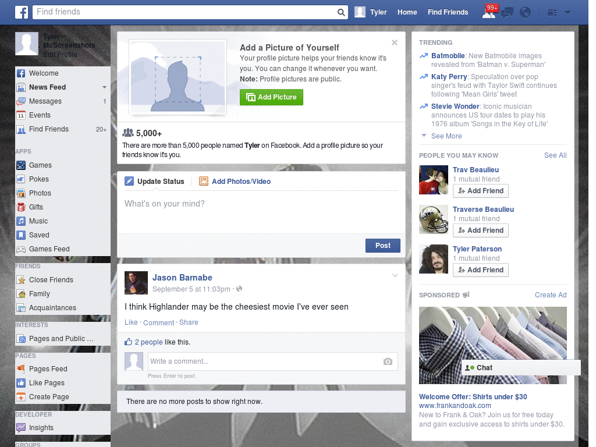Open Welcome Offer shirts ad link
The width and height of the screenshot is (596, 447).
(473, 397)
